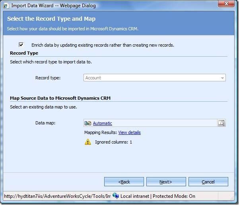
Task: Click the 'Enrich data by updating existing records' label
Action: (x=103, y=45)
